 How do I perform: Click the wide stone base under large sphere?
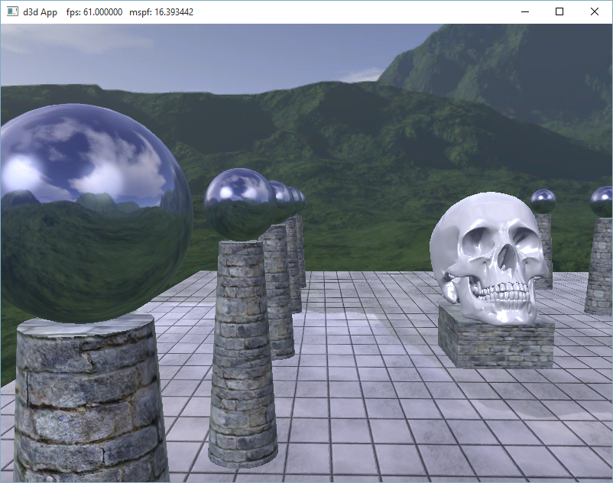pyautogui.click(x=88, y=397)
